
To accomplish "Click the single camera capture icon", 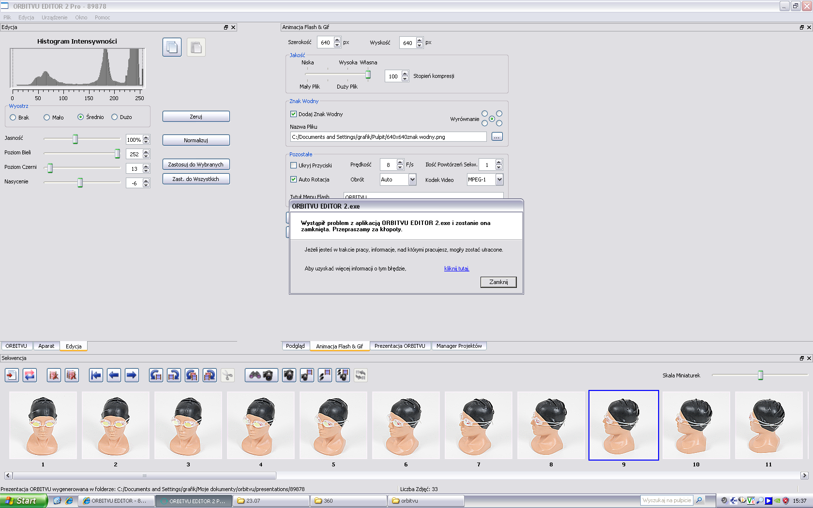I will coord(289,375).
